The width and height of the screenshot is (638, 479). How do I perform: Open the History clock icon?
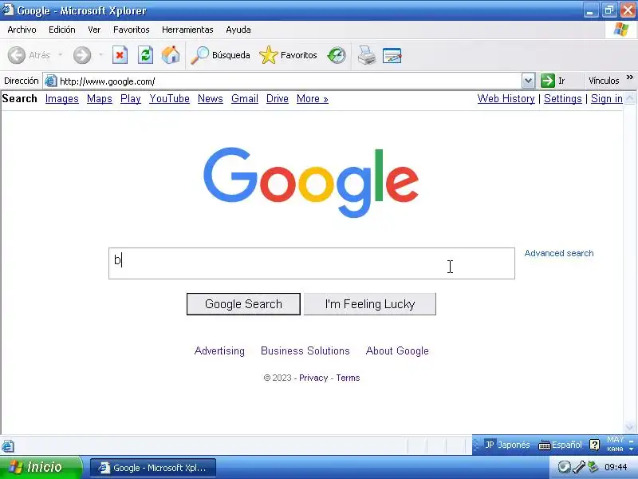pos(337,55)
